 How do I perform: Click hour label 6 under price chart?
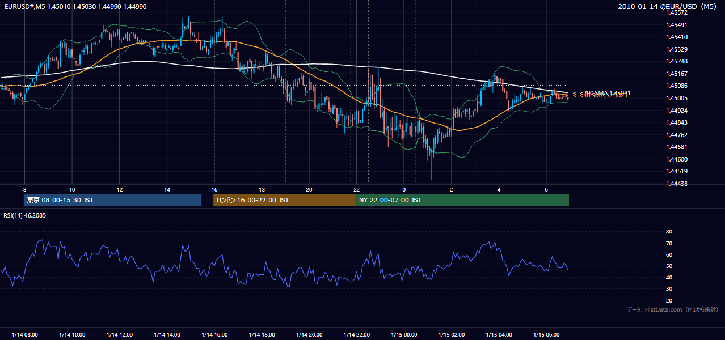click(x=546, y=189)
